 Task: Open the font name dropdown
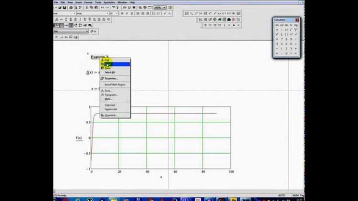coord(107,13)
